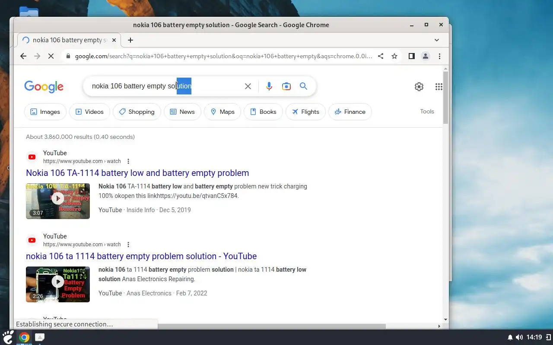Screen dimensions: 553x345
Task: Open Google quick settings gear
Action: [419, 87]
